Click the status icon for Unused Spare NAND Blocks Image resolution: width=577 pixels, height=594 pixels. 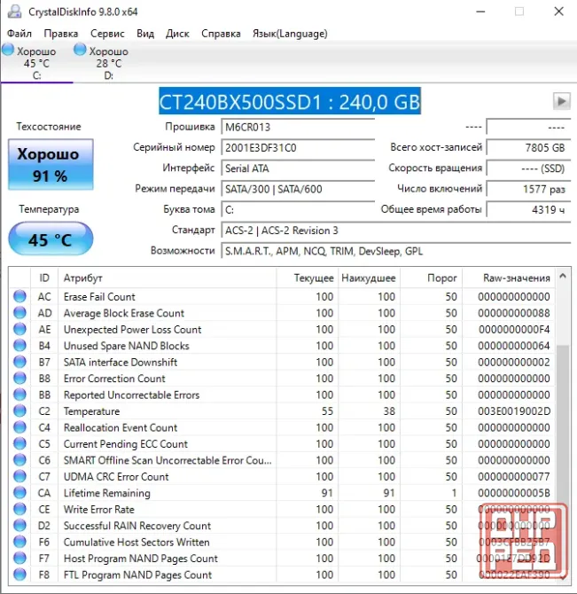pos(19,345)
